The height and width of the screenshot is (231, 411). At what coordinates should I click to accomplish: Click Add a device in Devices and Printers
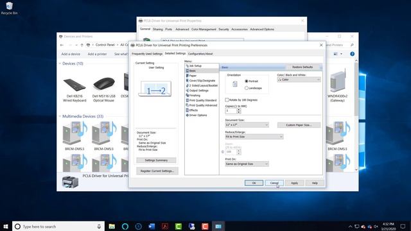[x=71, y=54]
